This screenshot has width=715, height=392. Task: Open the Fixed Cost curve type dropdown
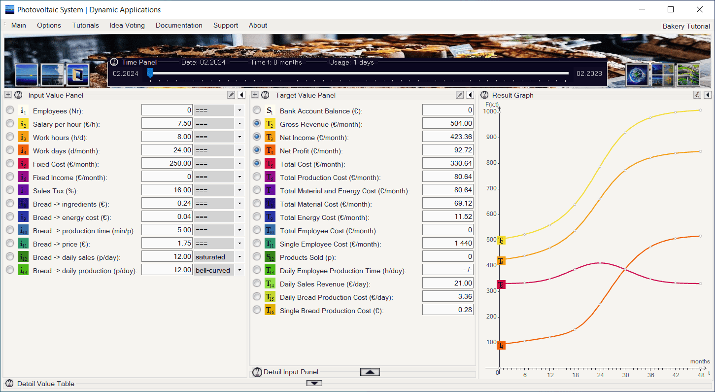click(239, 164)
